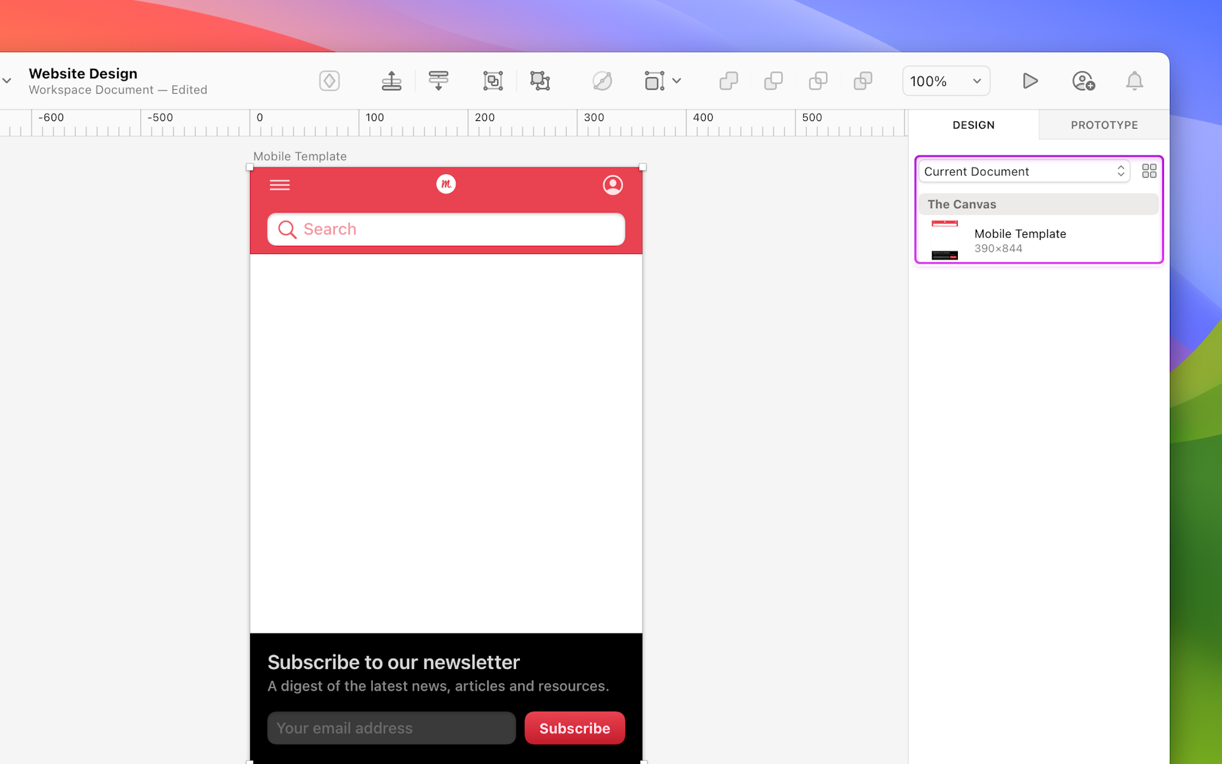1222x764 pixels.
Task: Select The Canvas section header
Action: point(1038,204)
